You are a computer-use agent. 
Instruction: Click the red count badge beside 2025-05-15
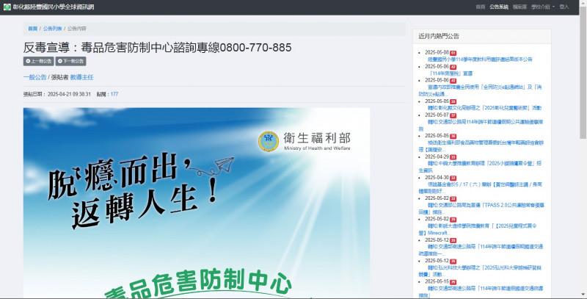point(453,282)
